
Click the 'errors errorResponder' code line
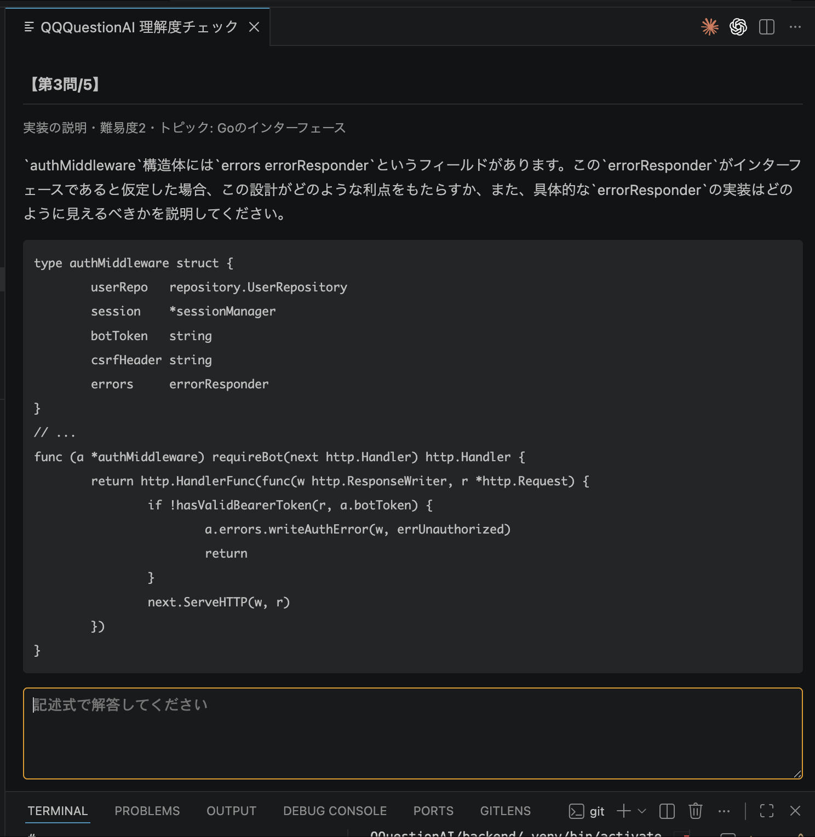pyautogui.click(x=180, y=385)
